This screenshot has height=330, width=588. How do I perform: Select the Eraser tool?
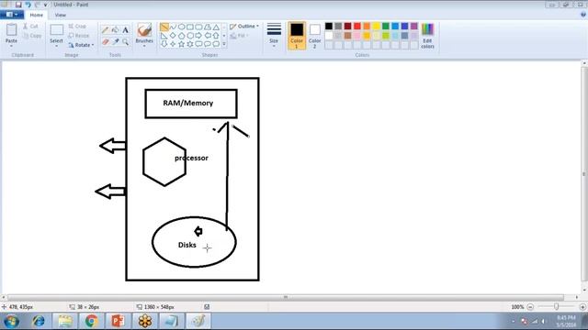(105, 41)
